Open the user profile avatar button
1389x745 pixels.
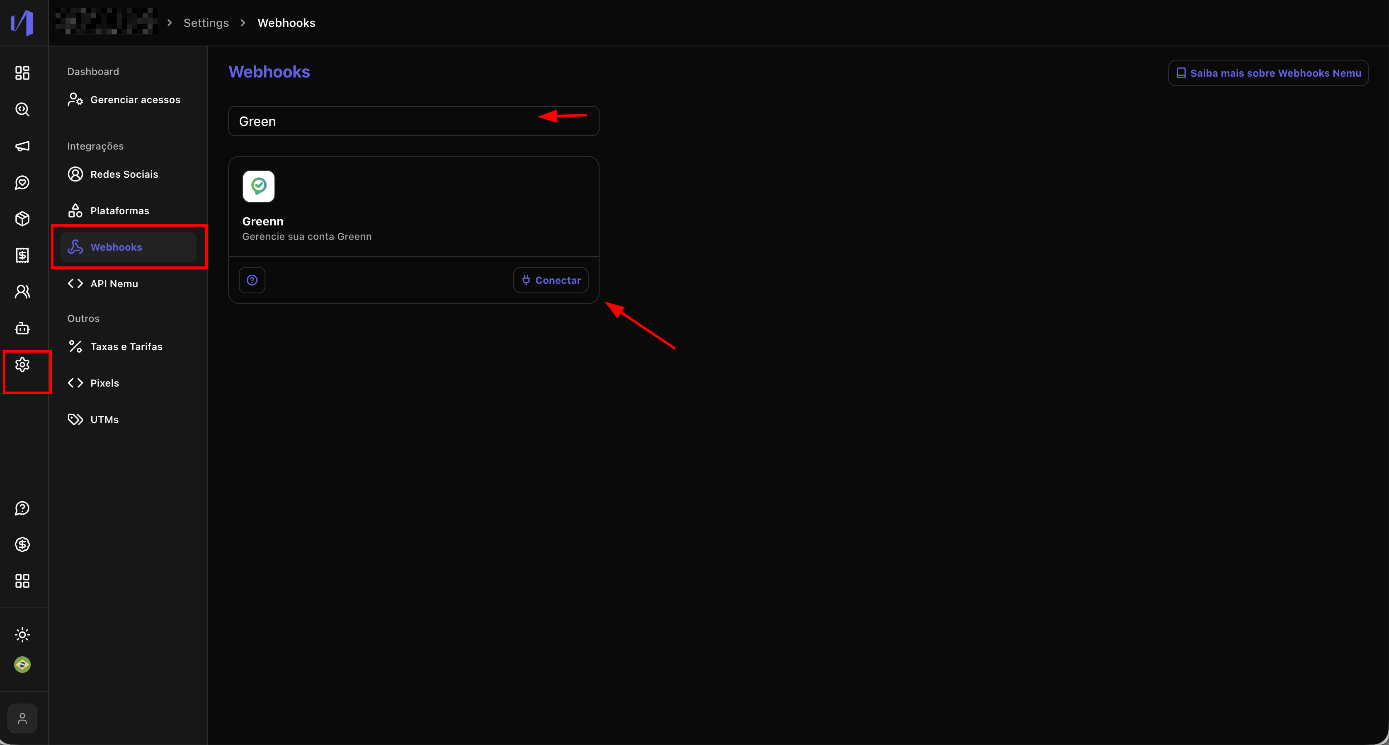[x=22, y=718]
